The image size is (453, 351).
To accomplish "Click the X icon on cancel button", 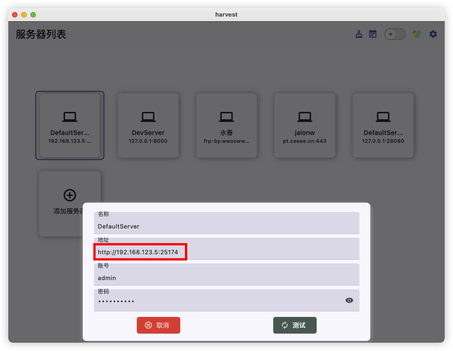I will (x=148, y=325).
